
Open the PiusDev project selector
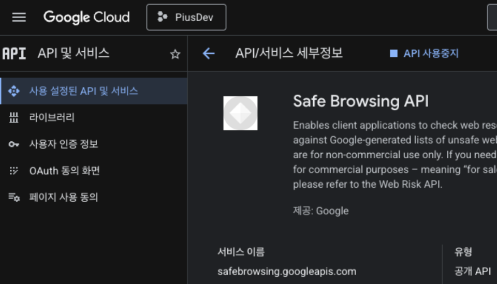186,17
